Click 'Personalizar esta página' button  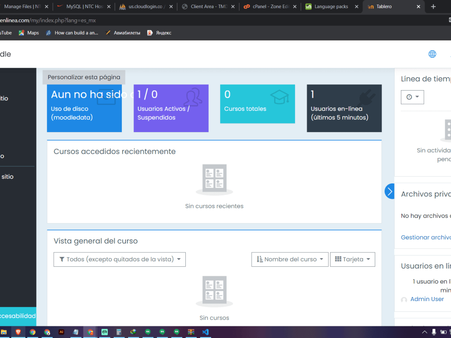[x=84, y=77]
